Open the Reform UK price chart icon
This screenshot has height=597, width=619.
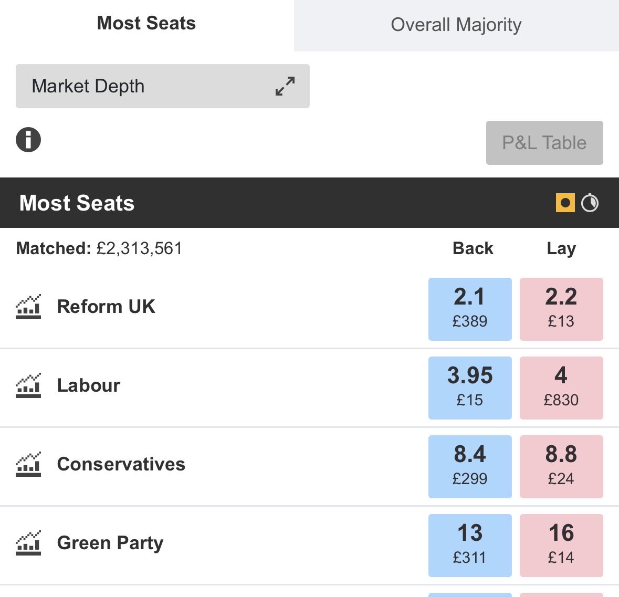click(x=28, y=307)
